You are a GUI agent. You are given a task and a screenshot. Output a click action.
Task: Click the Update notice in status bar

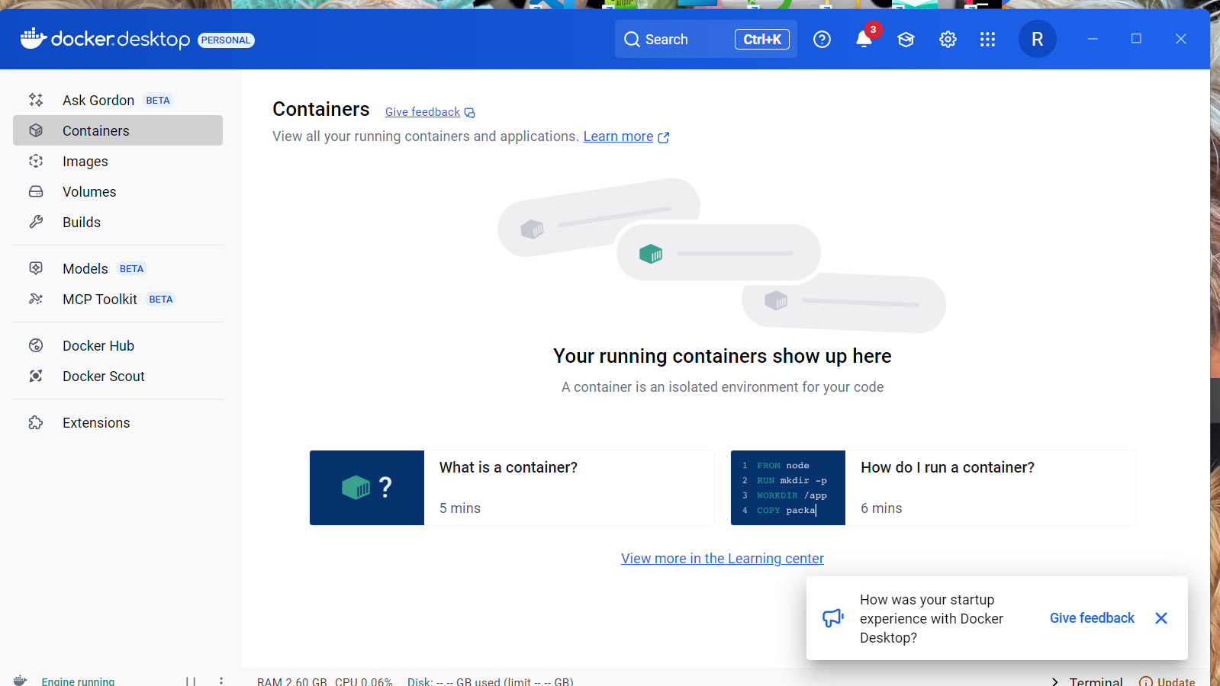coord(1167,681)
